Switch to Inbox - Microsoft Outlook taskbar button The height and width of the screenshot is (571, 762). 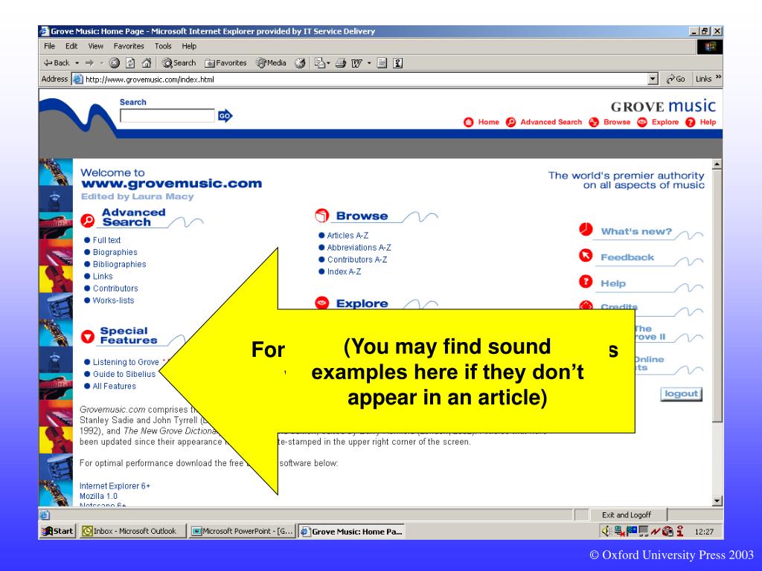(132, 531)
